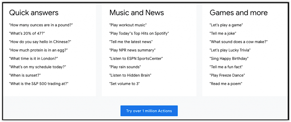Select "Play Freeze Dance" example
291x122 pixels.
(x=227, y=75)
